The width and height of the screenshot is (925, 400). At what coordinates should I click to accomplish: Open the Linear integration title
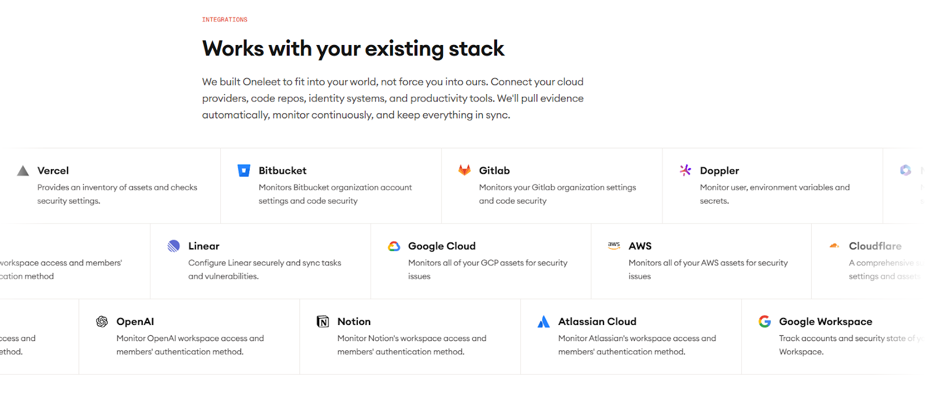[x=204, y=246]
